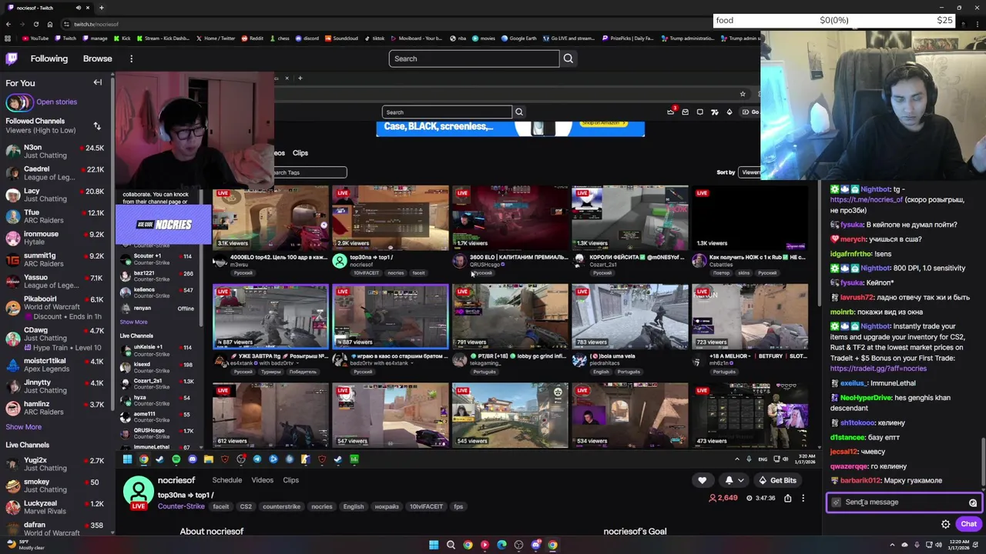
Task: Open the Reddit bookmark
Action: point(252,38)
